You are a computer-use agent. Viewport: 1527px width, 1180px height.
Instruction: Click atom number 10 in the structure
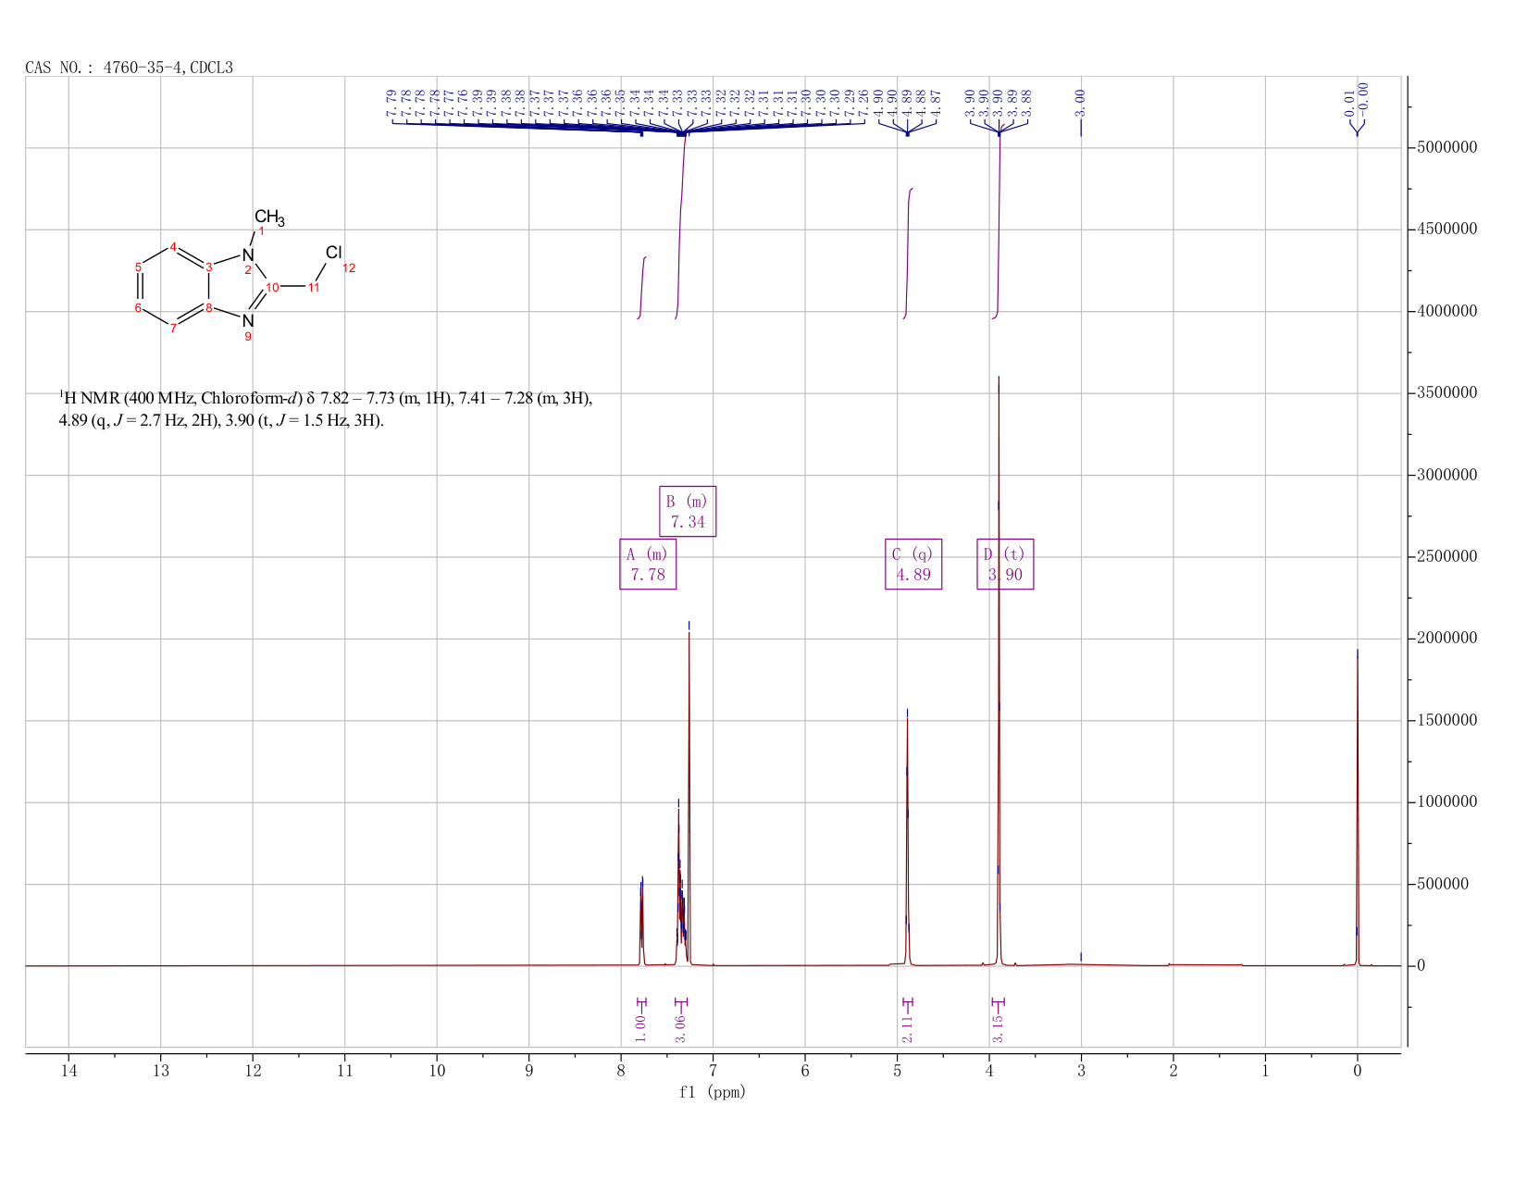click(272, 287)
